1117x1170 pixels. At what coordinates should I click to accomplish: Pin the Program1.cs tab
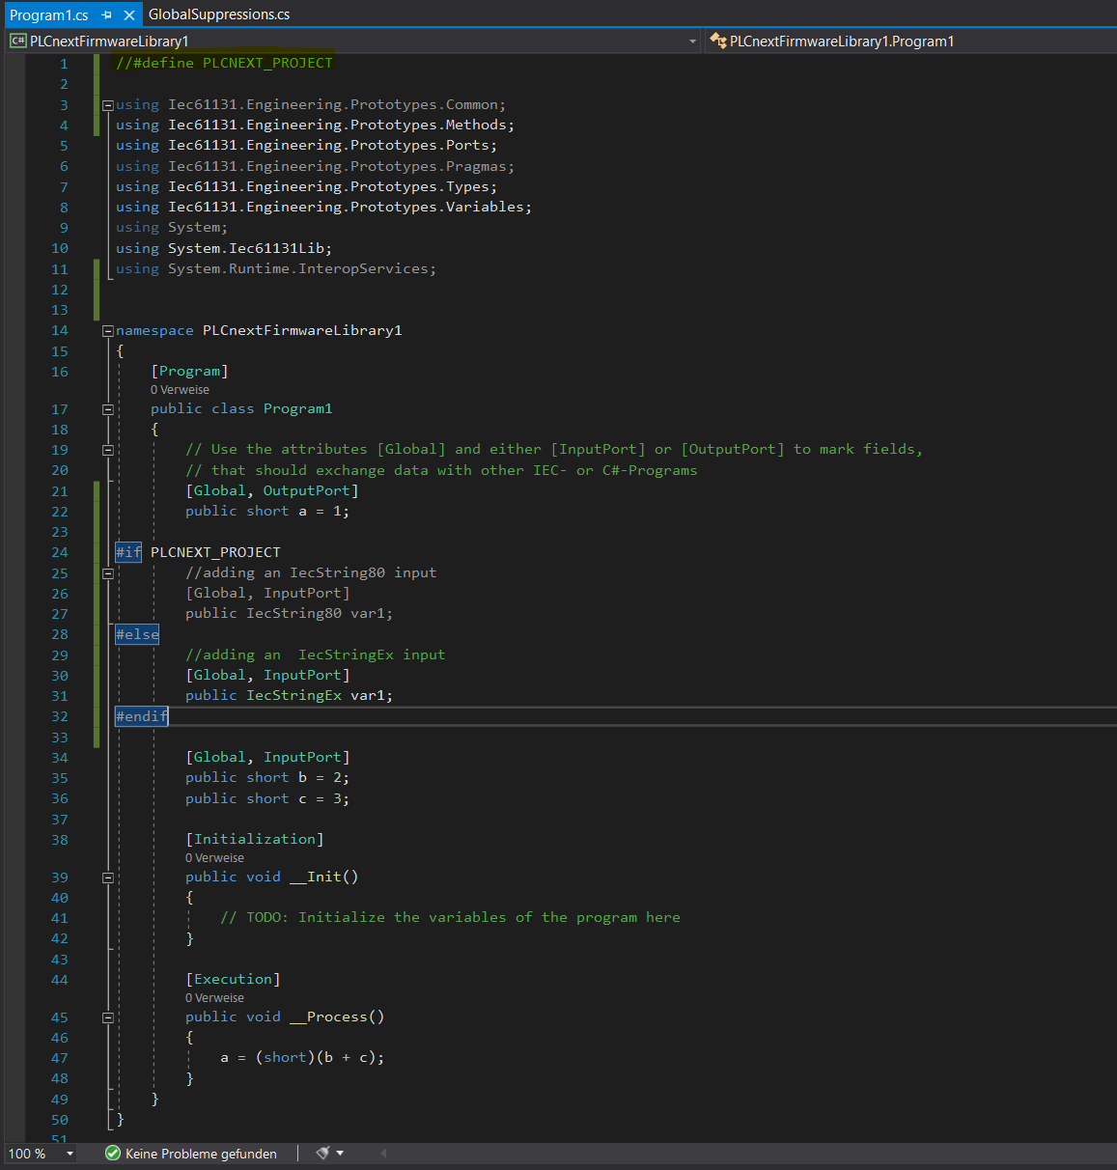[x=107, y=14]
